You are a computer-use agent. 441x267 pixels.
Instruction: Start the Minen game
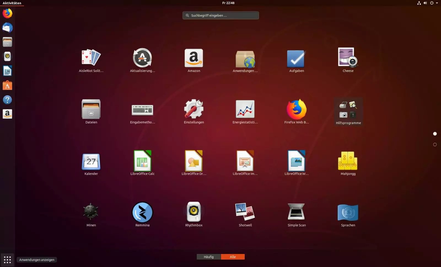tap(91, 215)
